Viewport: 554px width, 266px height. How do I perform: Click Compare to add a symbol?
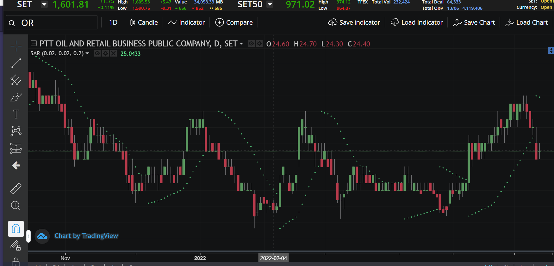coord(234,22)
